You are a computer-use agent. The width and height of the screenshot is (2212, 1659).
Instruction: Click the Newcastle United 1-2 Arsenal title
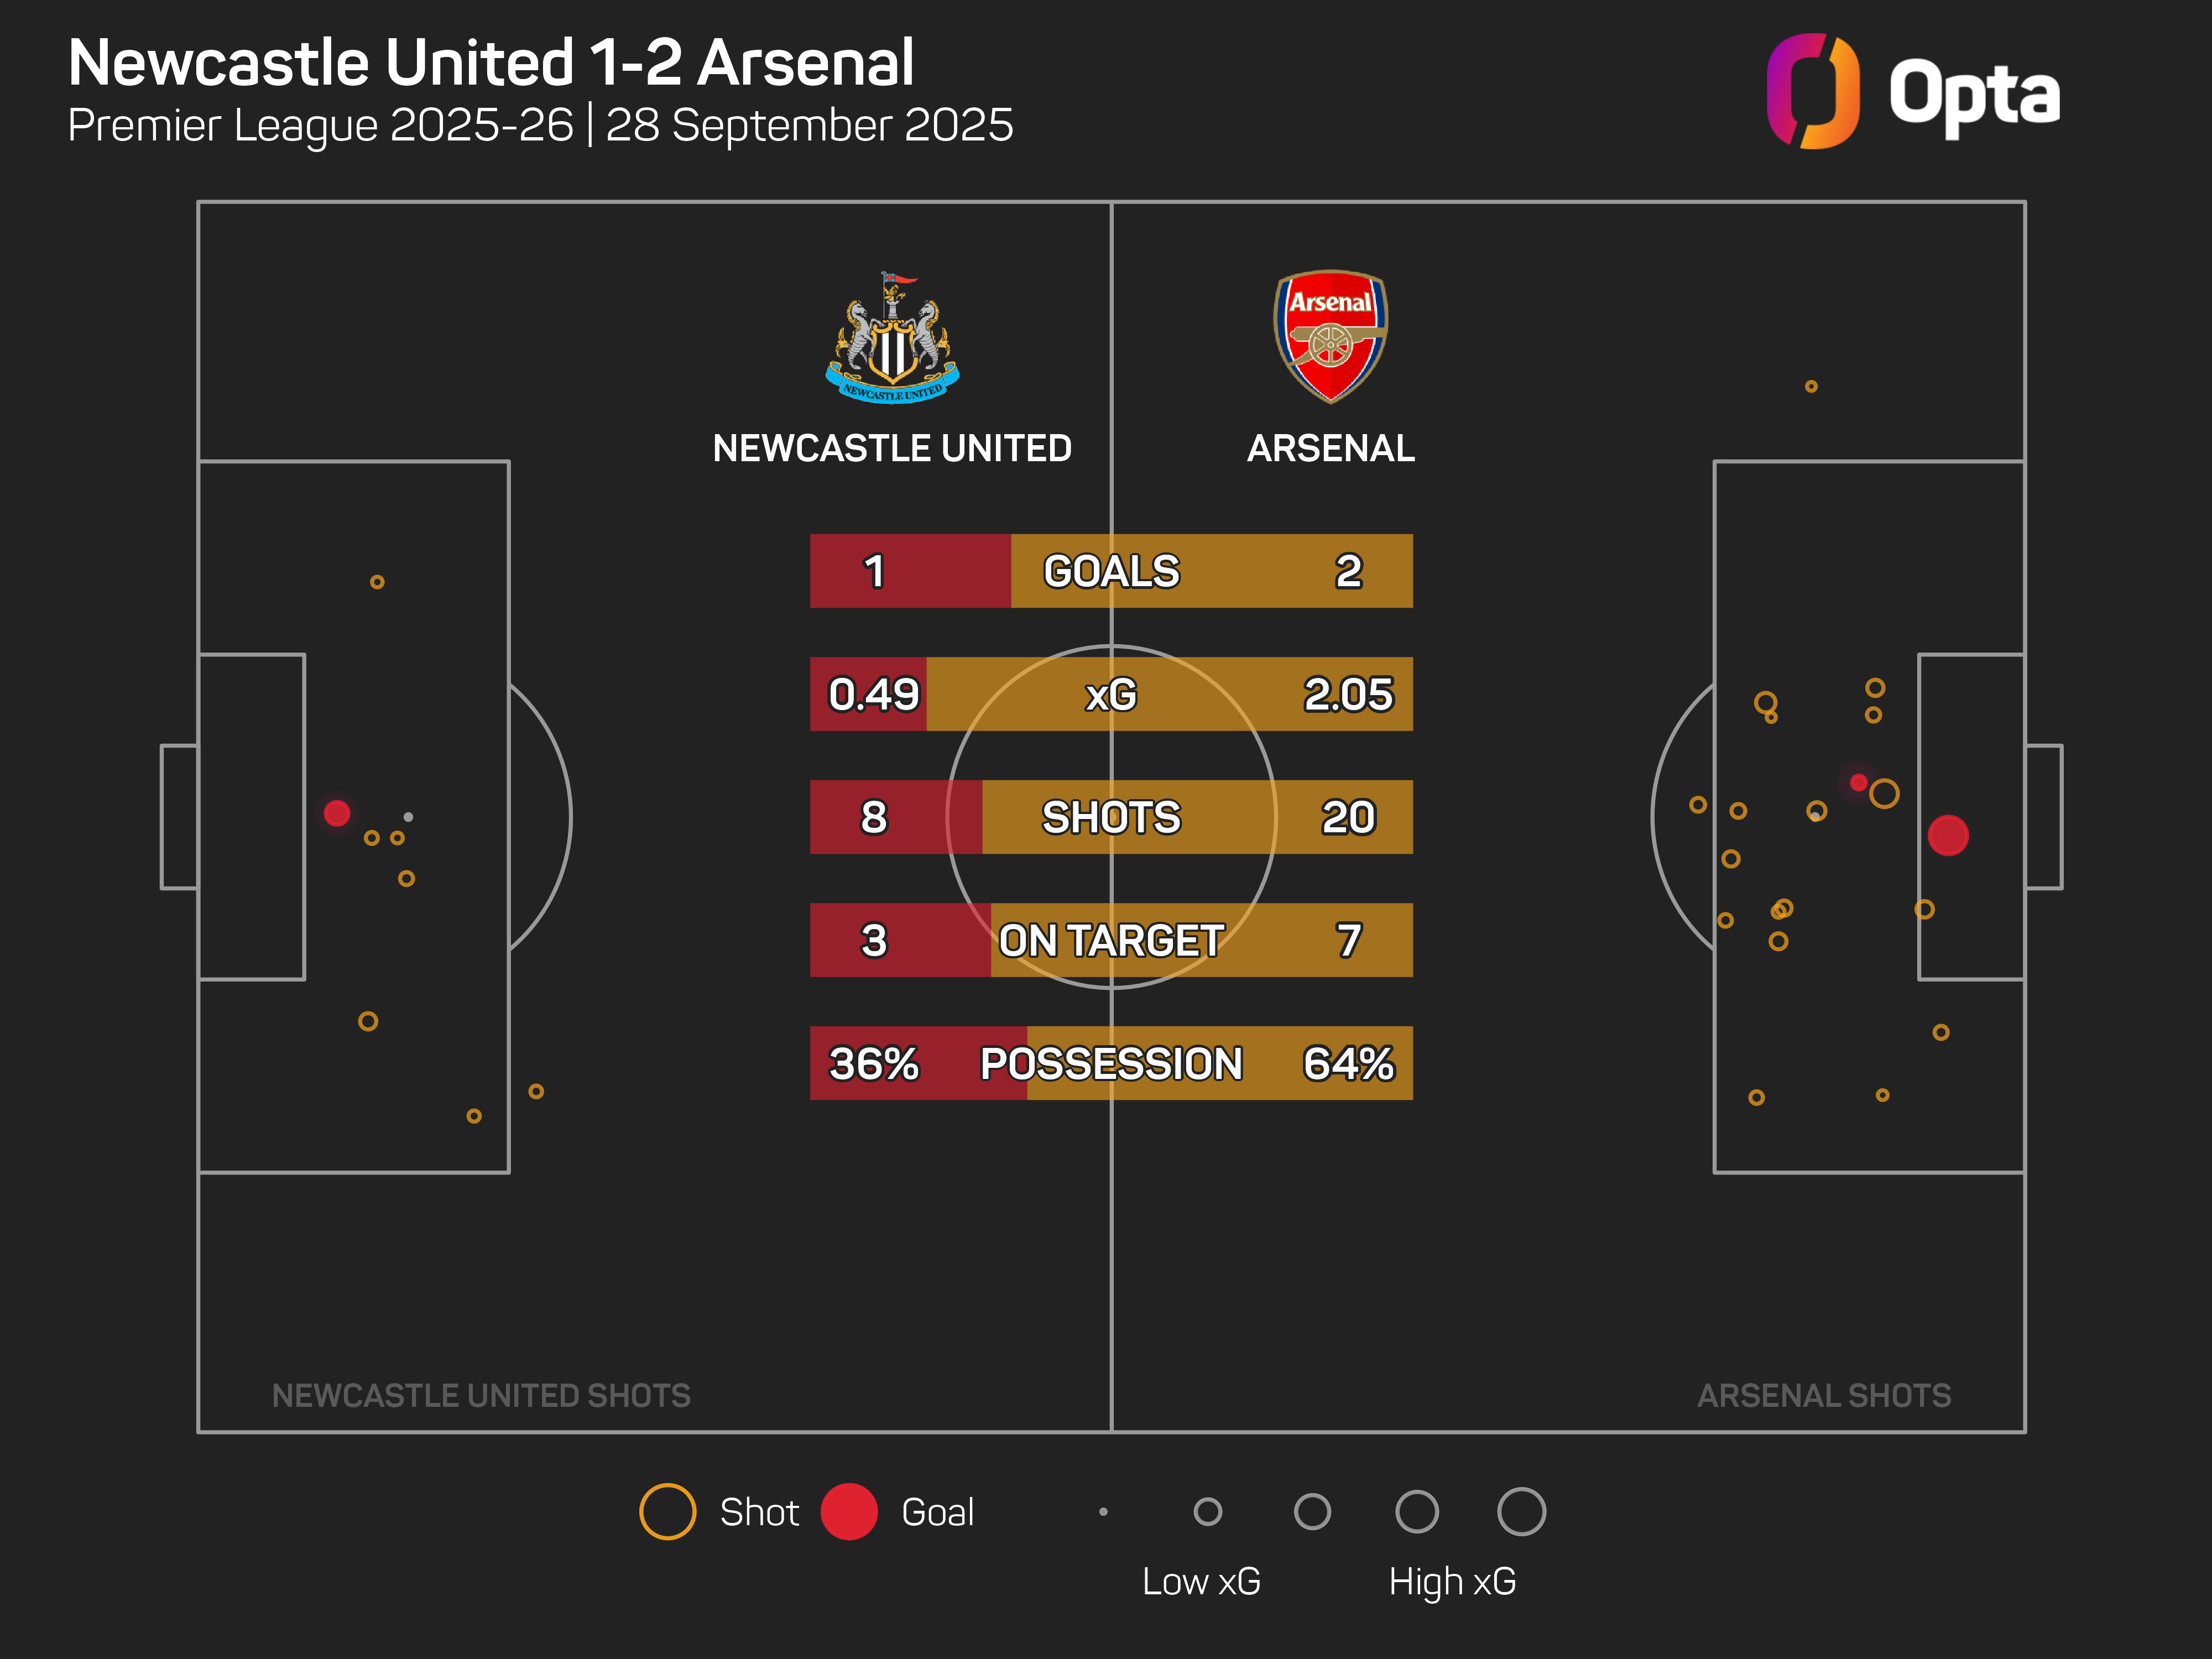[491, 63]
